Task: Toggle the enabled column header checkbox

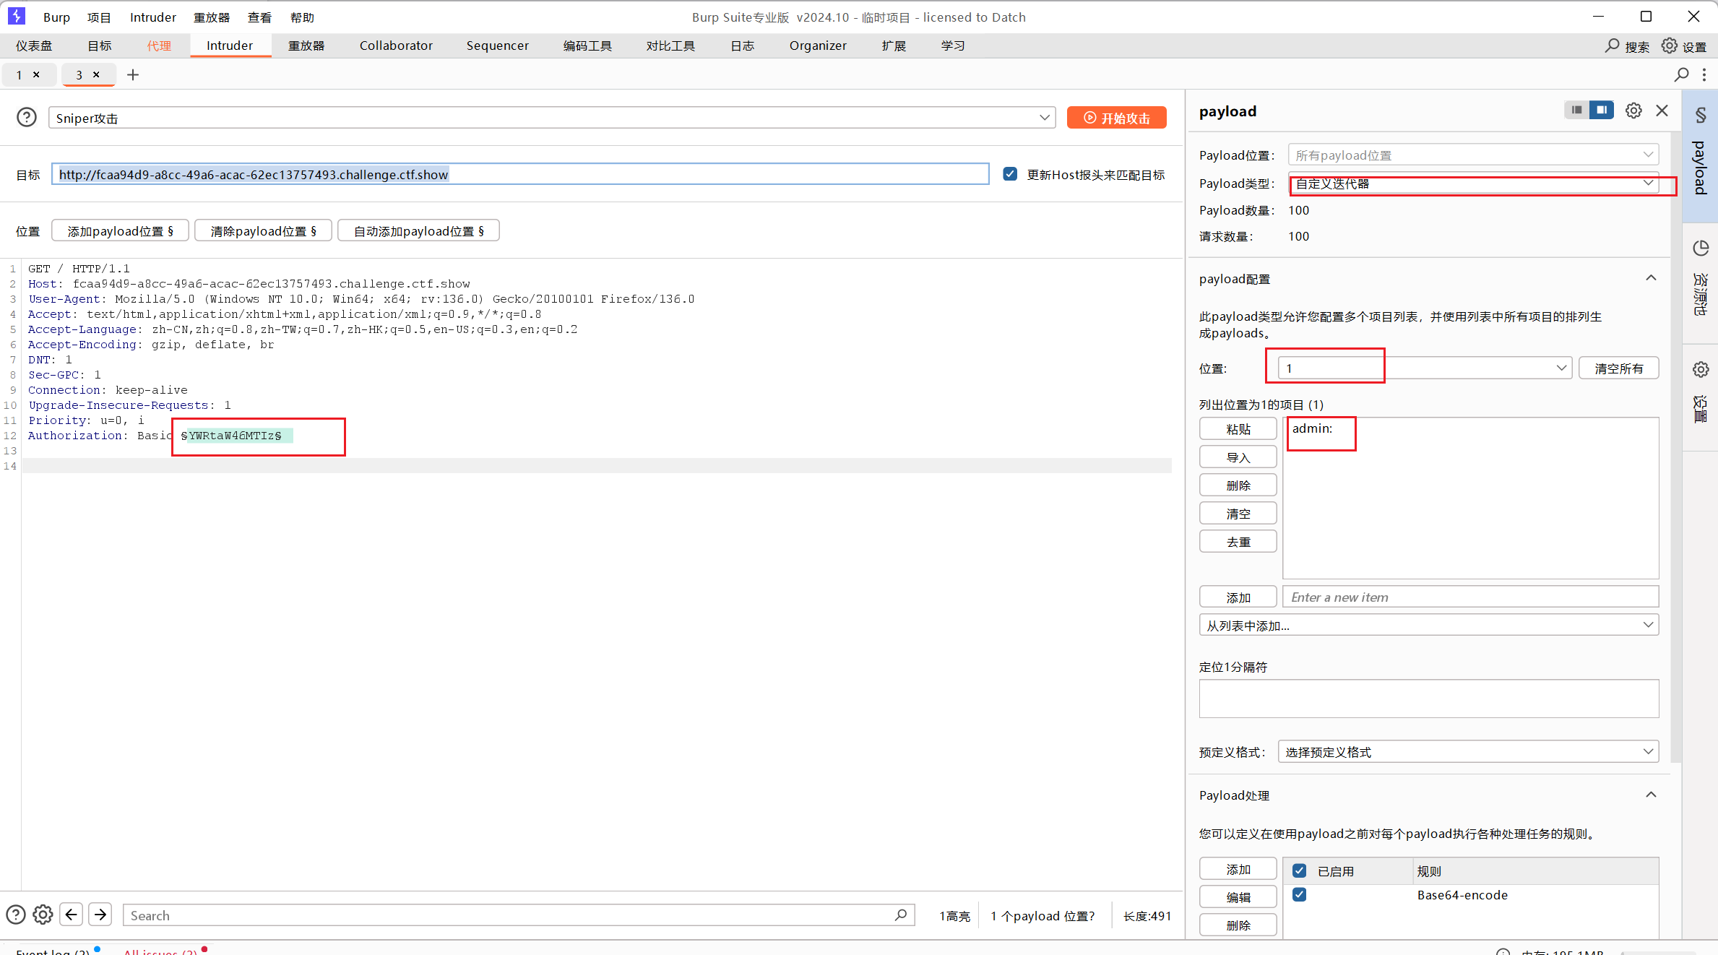Action: [x=1299, y=870]
